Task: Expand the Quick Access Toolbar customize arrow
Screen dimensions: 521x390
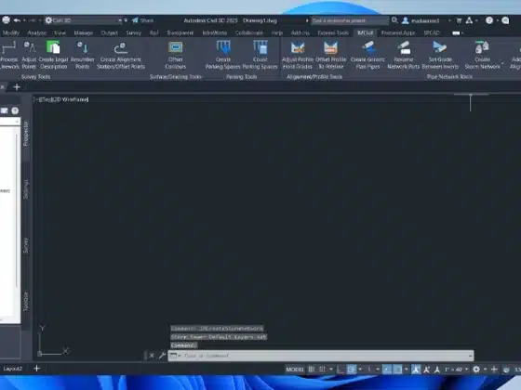Action: point(126,20)
